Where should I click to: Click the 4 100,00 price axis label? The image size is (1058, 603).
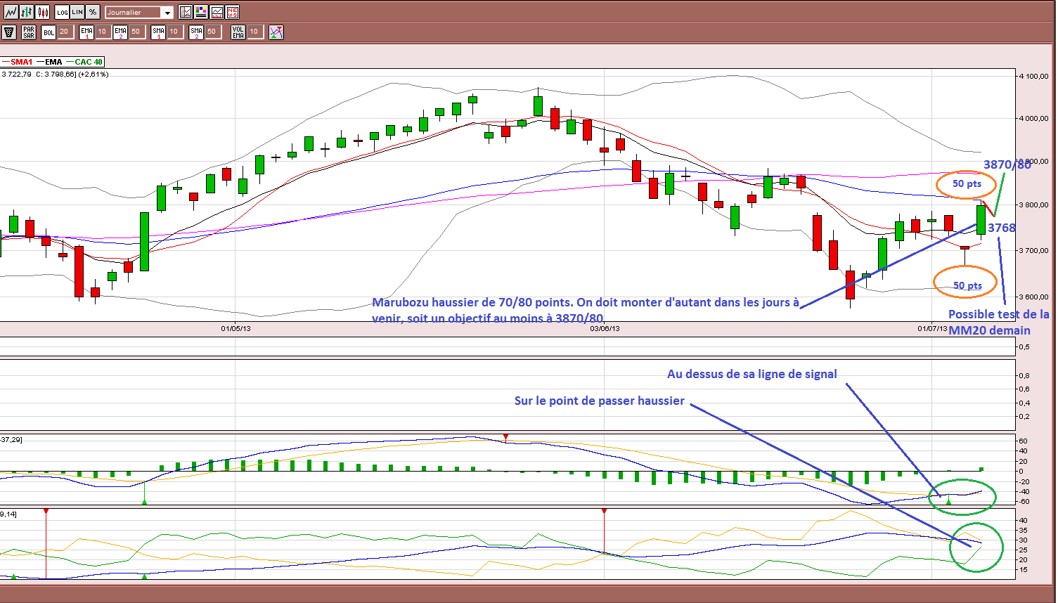[x=1034, y=76]
